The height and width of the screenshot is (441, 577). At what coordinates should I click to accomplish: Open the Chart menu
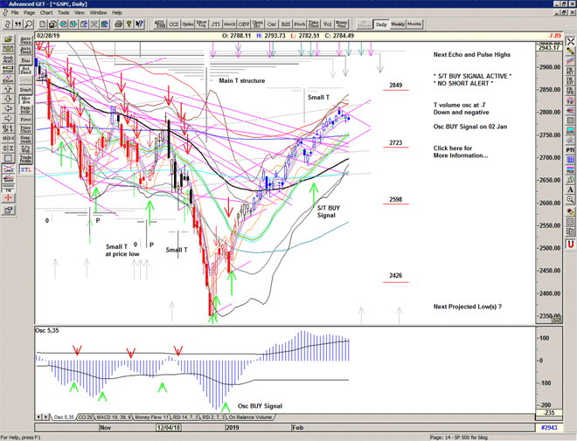click(x=46, y=13)
